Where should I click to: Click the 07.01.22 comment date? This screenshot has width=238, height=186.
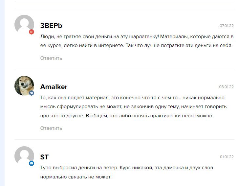point(227,26)
